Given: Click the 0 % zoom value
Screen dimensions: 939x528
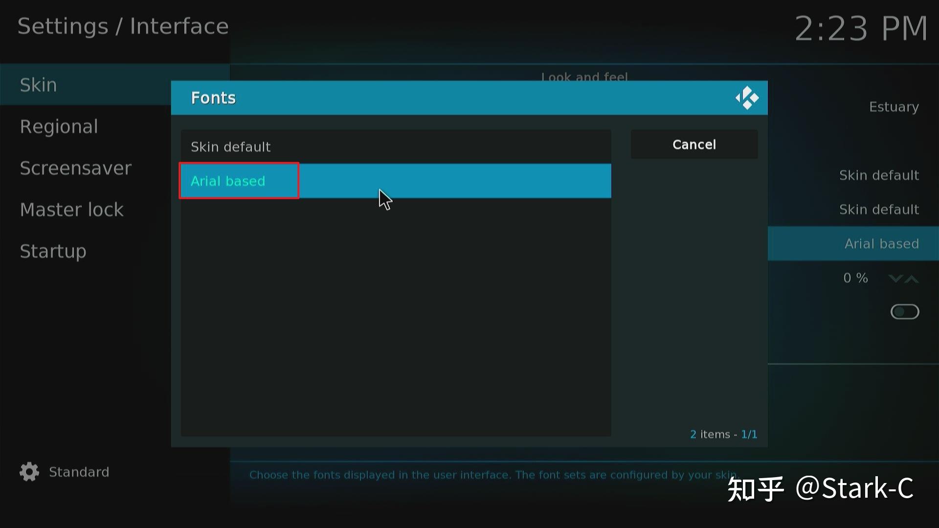Looking at the screenshot, I should coord(855,278).
